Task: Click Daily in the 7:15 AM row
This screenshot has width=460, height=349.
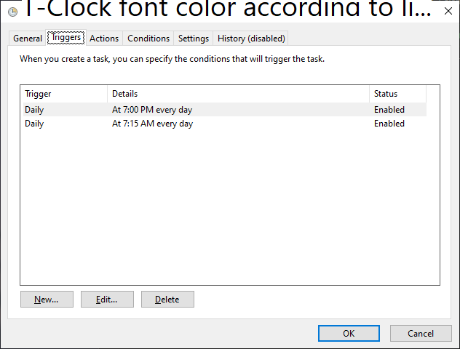Action: pos(34,124)
